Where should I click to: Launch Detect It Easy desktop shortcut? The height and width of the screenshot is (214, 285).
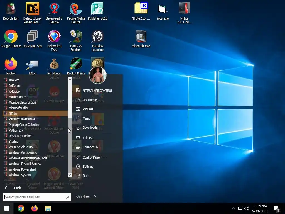tap(32, 13)
